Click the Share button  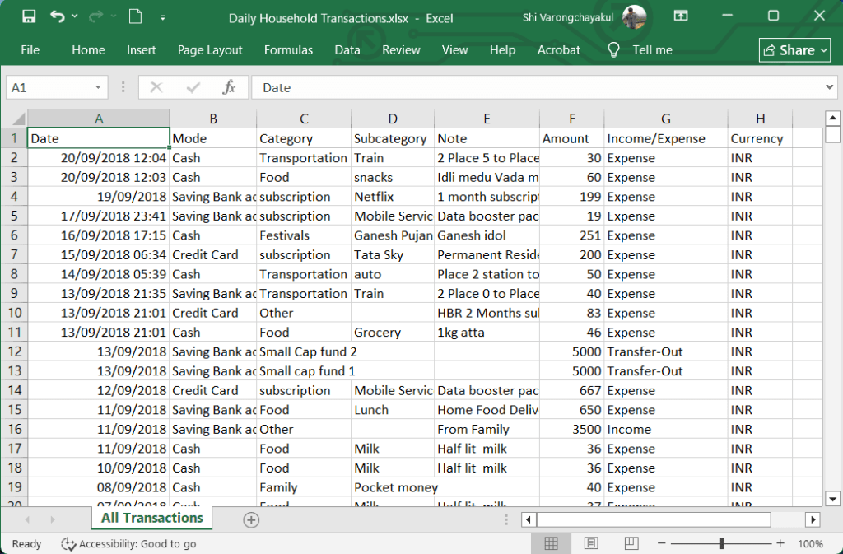pyautogui.click(x=794, y=50)
